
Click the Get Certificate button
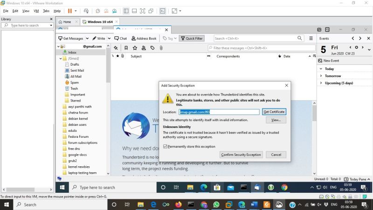[x=274, y=112]
